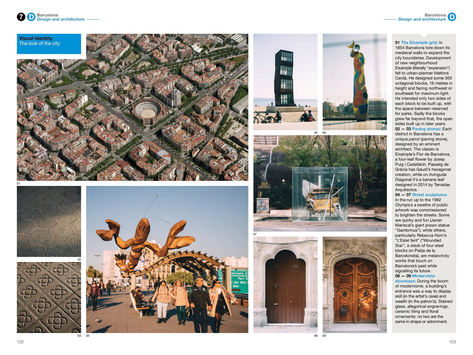The image size is (473, 355).
Task: Select photo label 01 under the aerial view
Action: click(18, 184)
